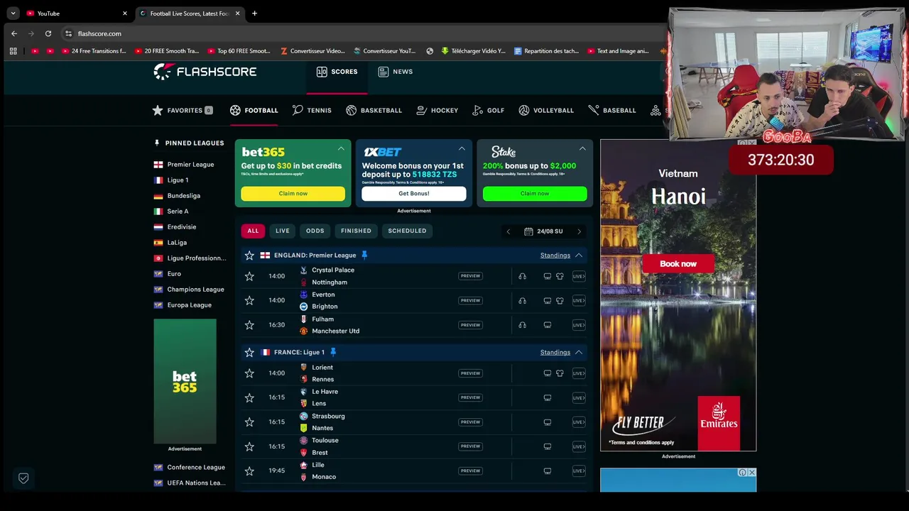Go back in browser history
The image size is (909, 511).
(14, 33)
